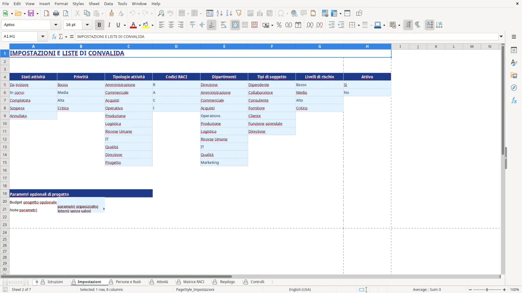Select row 9 header
Screen dimensions: 522x293
(5, 116)
